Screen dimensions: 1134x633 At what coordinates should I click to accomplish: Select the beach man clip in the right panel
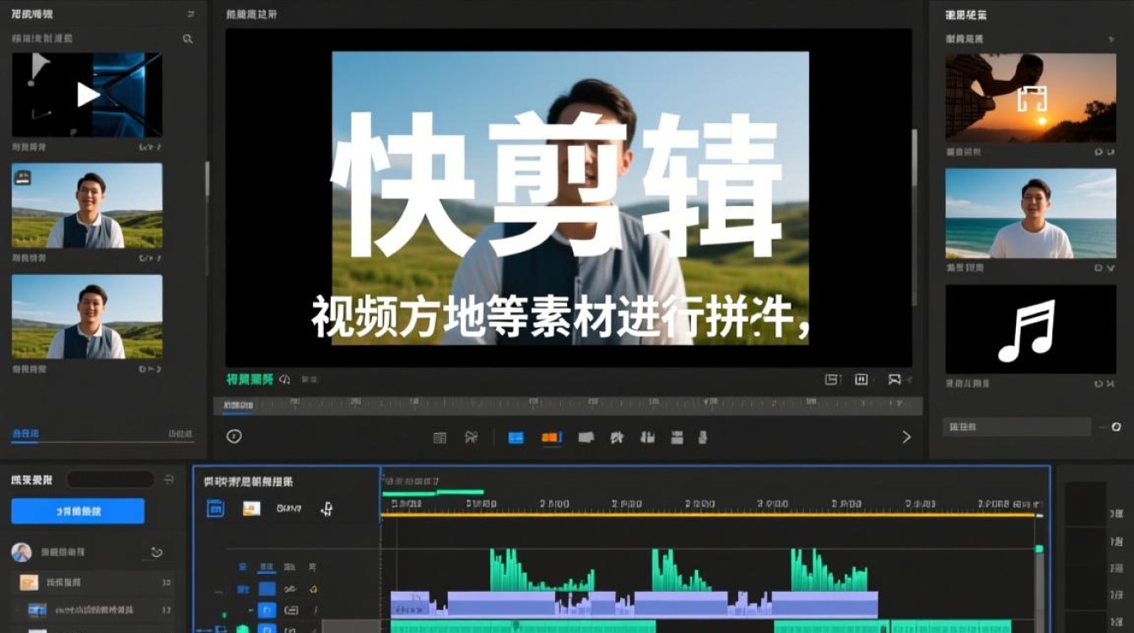coord(1030,213)
